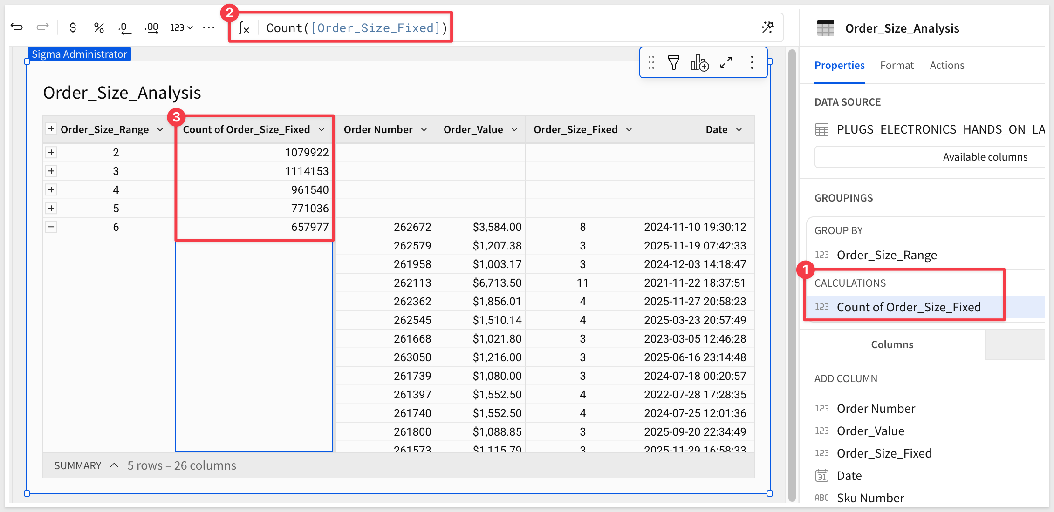The image size is (1054, 512).
Task: Expand the Order_Size_Range 2 row
Action: coord(51,152)
